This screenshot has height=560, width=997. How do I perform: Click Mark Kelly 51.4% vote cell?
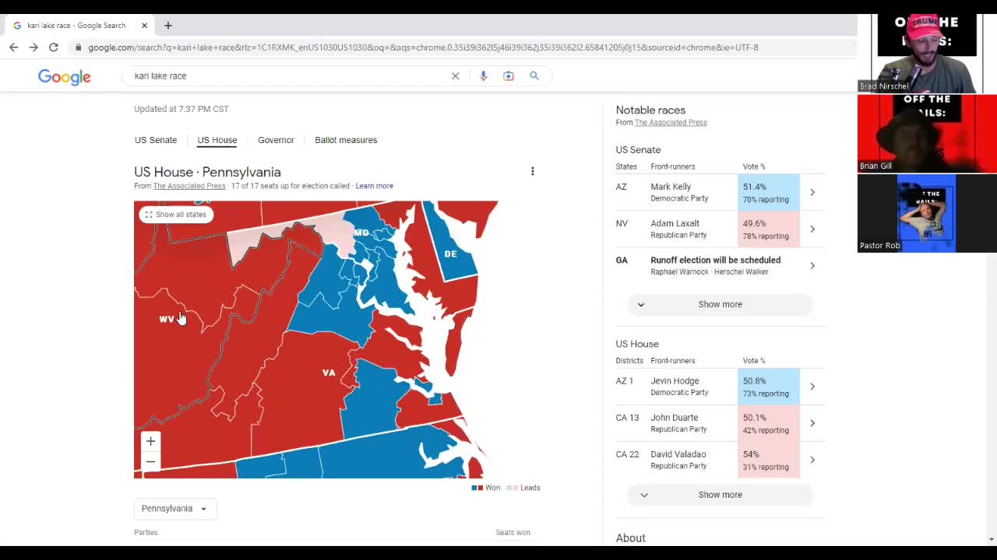coord(769,193)
